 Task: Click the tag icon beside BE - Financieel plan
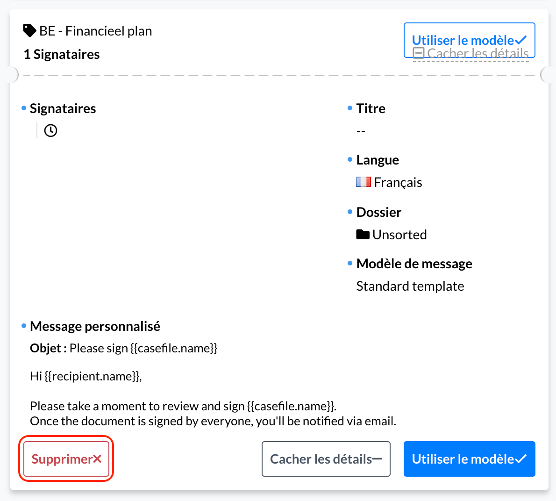click(29, 30)
